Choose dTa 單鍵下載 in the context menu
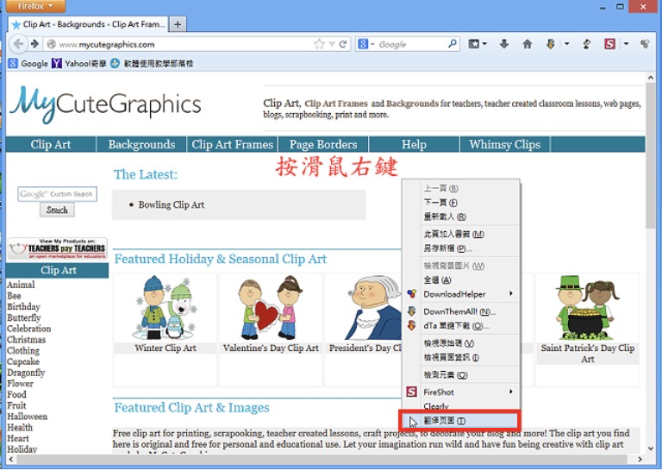The image size is (662, 471). coord(460,326)
